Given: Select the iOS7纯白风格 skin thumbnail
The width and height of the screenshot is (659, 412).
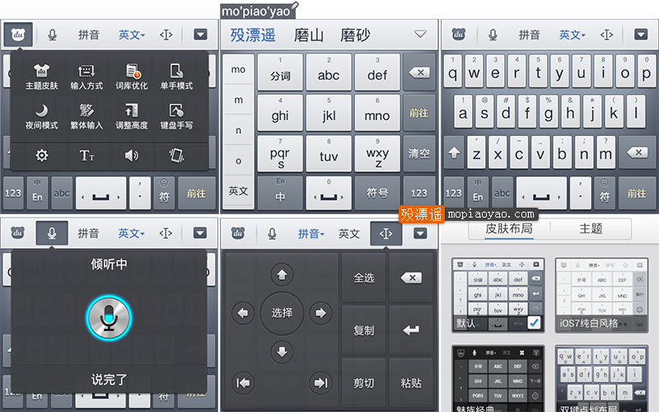Looking at the screenshot, I should pos(601,296).
